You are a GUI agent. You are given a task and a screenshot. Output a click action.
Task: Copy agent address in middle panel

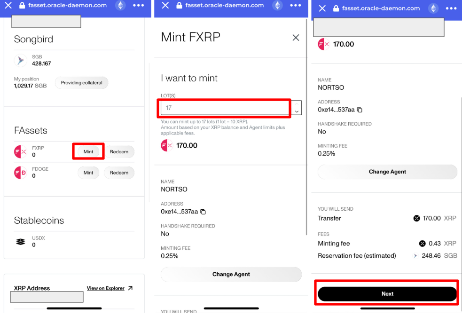click(x=203, y=212)
